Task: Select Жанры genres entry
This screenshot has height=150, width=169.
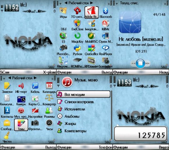Action: (84, 124)
